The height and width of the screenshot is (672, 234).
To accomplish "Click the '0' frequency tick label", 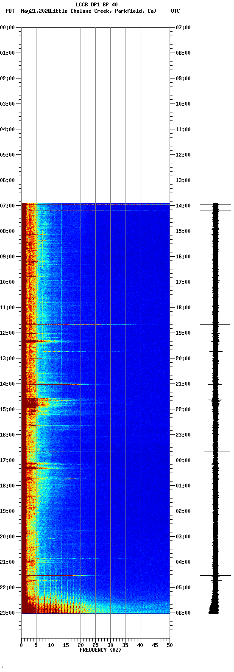I will pyautogui.click(x=21, y=645).
